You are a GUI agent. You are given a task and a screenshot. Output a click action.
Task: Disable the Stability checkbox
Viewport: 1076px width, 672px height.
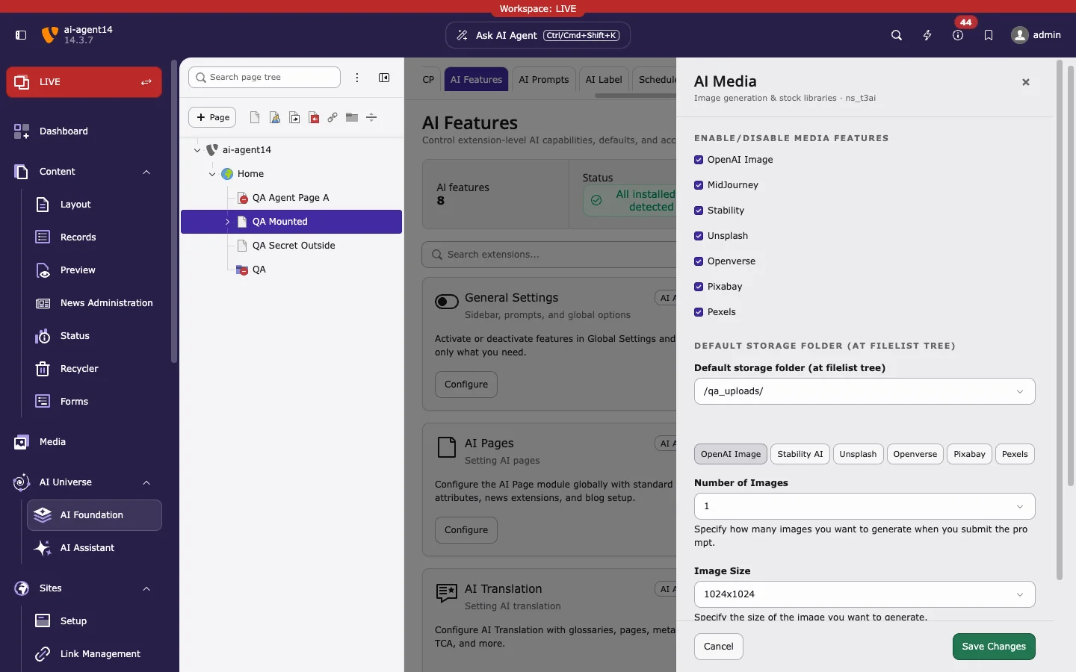pos(699,211)
